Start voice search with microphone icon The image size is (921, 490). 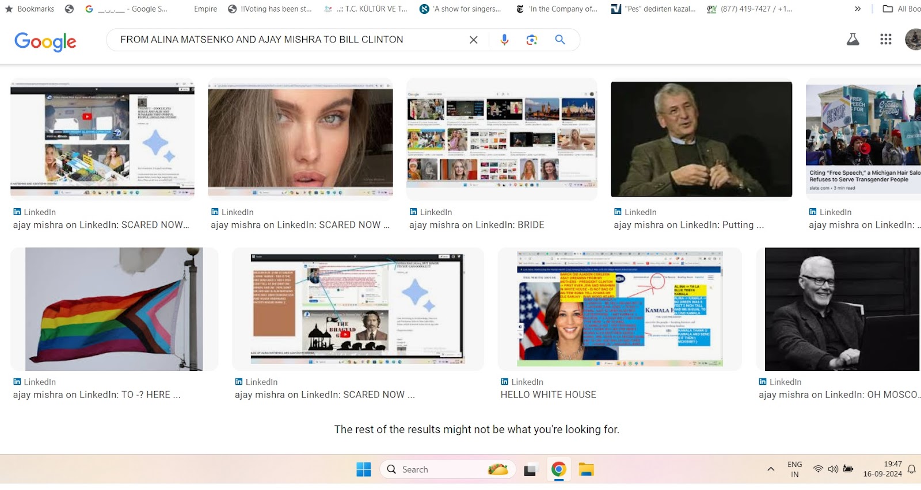pos(504,40)
